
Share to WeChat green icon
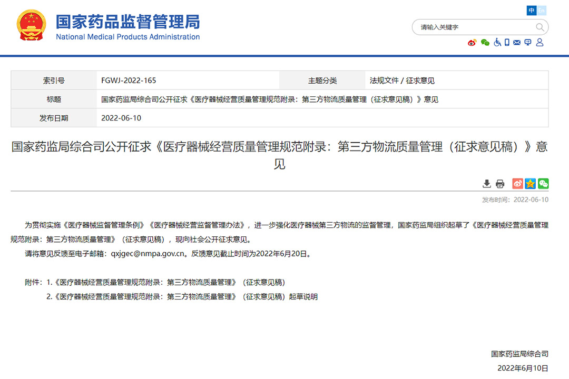(543, 184)
